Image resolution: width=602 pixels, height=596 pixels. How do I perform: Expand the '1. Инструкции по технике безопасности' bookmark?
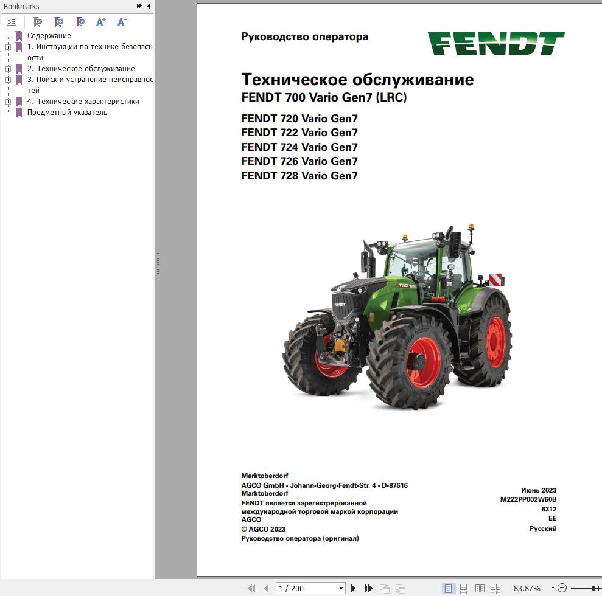point(8,47)
